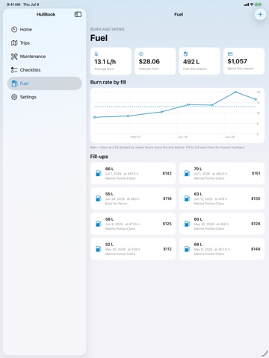The image size is (269, 358).
Task: Open Checklists in the sidebar
Action: (x=44, y=70)
